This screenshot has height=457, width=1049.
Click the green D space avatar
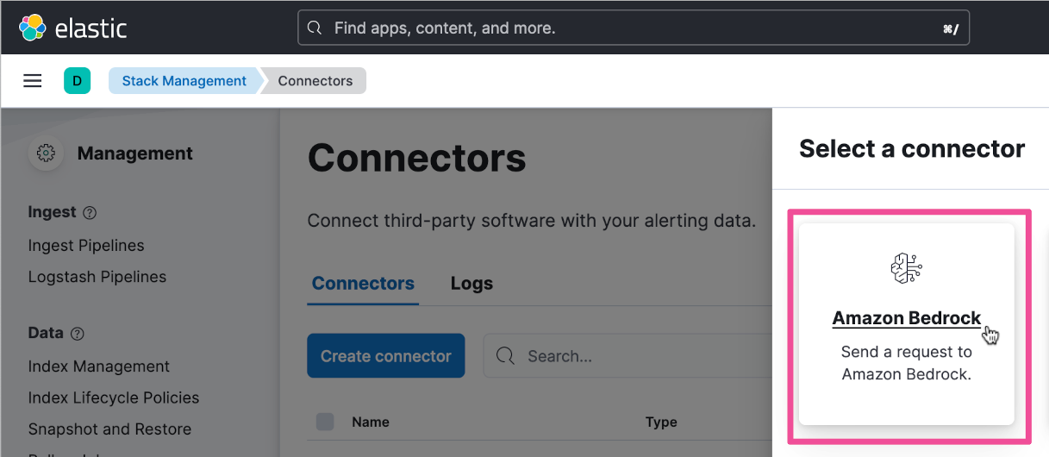(x=77, y=81)
